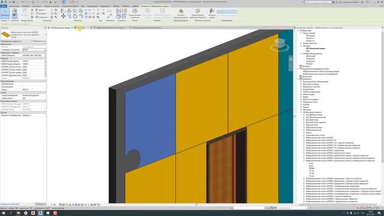Collapse the Фасады tree node
The image size is (384, 216).
click(x=301, y=53)
